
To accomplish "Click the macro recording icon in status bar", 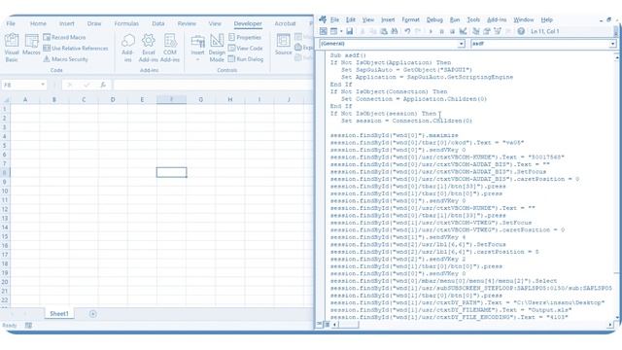I will (x=28, y=326).
